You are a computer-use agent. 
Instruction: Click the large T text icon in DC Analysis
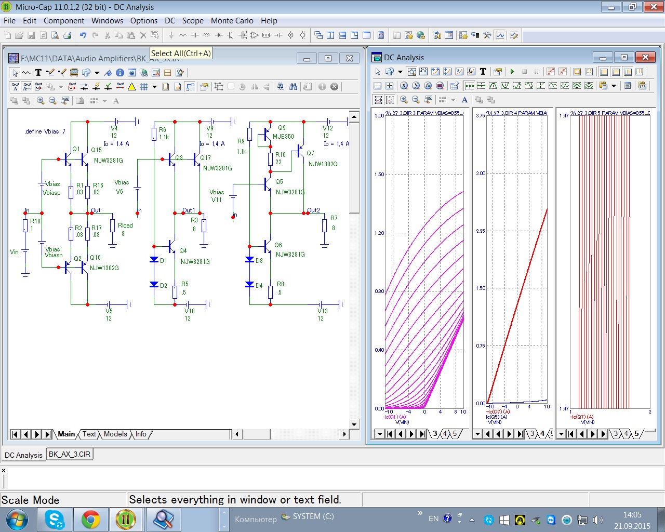483,72
